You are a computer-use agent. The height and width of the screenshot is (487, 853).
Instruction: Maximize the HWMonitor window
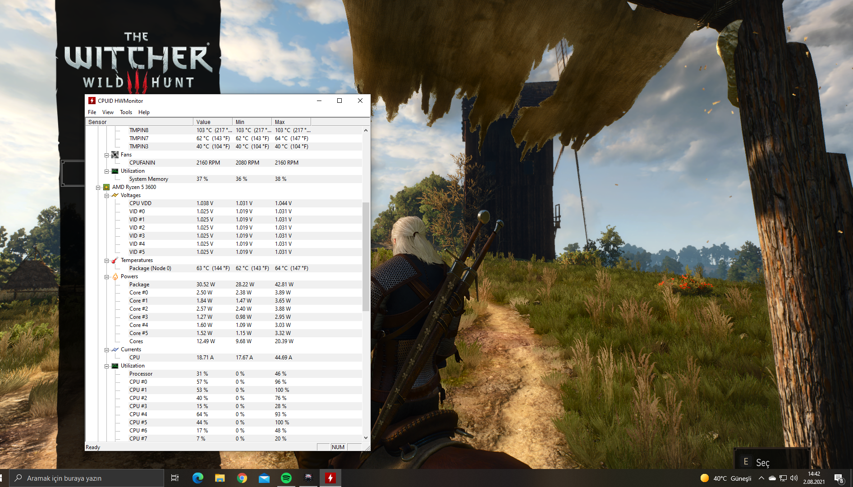(339, 101)
